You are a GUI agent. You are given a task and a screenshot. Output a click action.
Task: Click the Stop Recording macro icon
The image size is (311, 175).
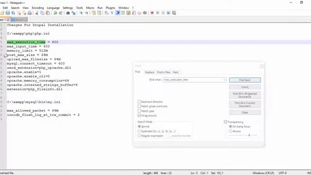coord(157,13)
